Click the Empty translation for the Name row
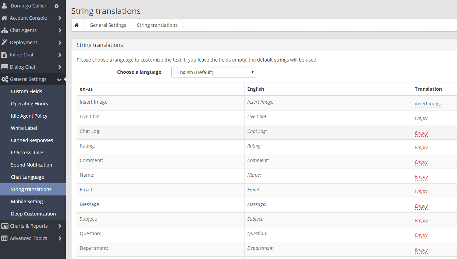 [421, 177]
